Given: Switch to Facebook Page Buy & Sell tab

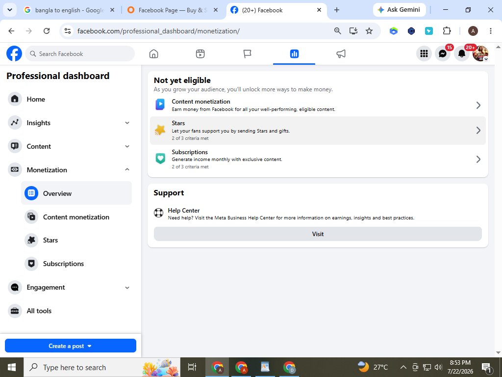Looking at the screenshot, I should [x=173, y=10].
